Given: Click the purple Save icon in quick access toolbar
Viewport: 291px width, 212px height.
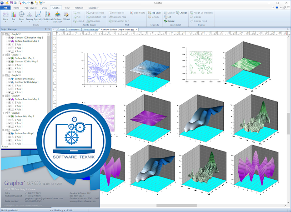Looking at the screenshot, I should [11, 3].
